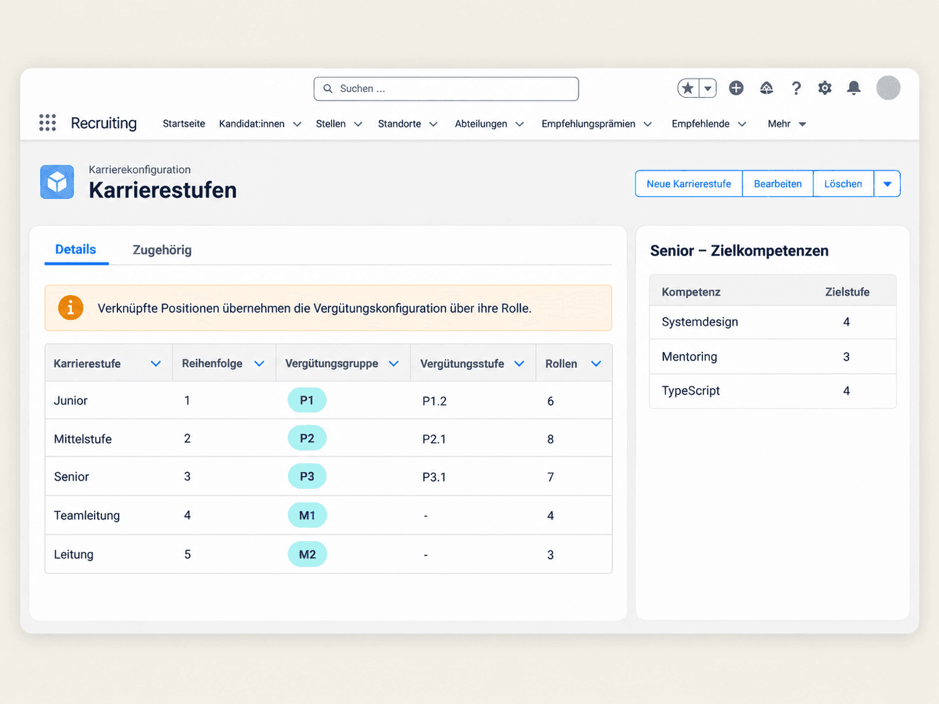Expand the Kandidat:innen chevron menu

pos(297,124)
